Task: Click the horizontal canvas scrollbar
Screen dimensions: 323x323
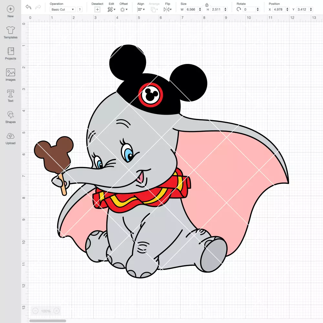Action: pos(47,321)
